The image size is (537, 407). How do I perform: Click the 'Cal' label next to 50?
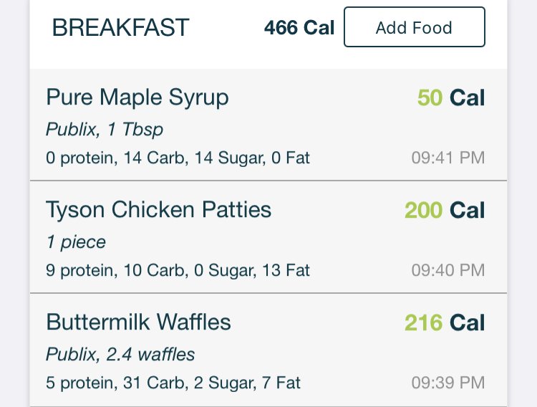467,98
